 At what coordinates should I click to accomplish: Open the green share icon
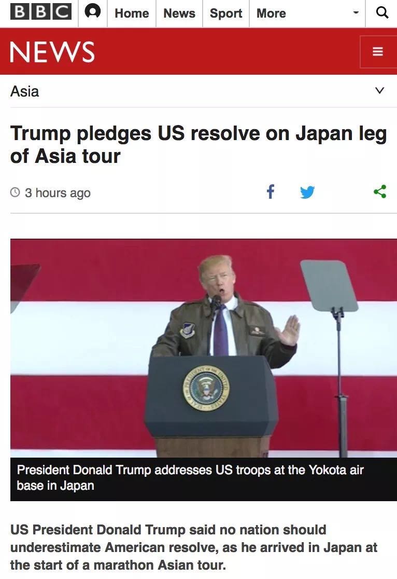[380, 191]
